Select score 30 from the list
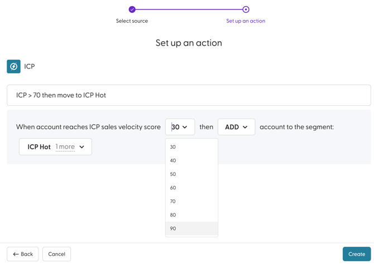374x264 pixels. [173, 147]
